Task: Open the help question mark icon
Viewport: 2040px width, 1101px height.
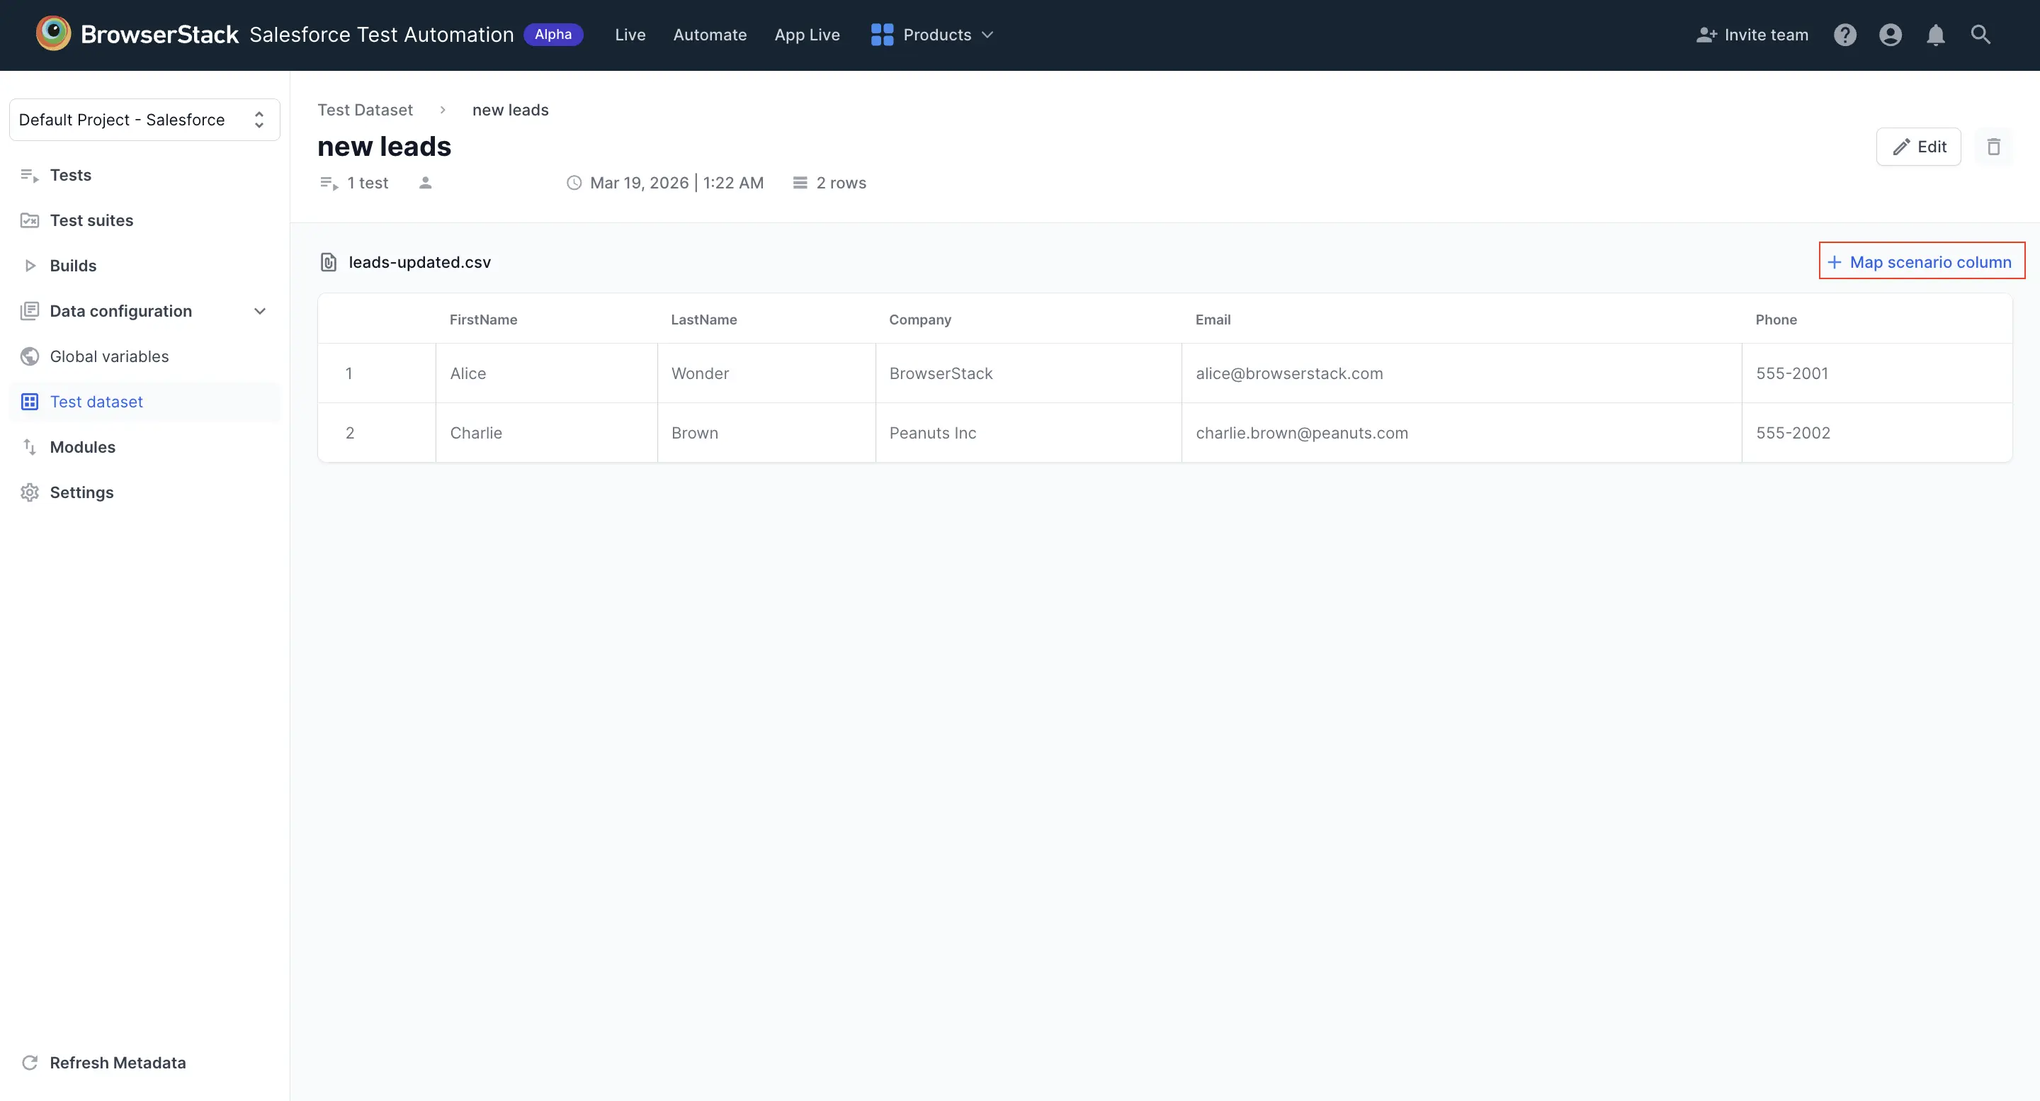Action: click(x=1844, y=35)
